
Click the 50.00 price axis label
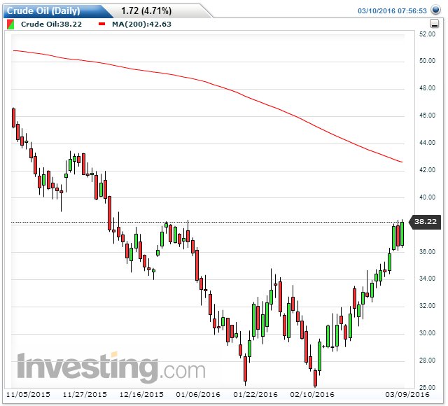tap(428, 61)
